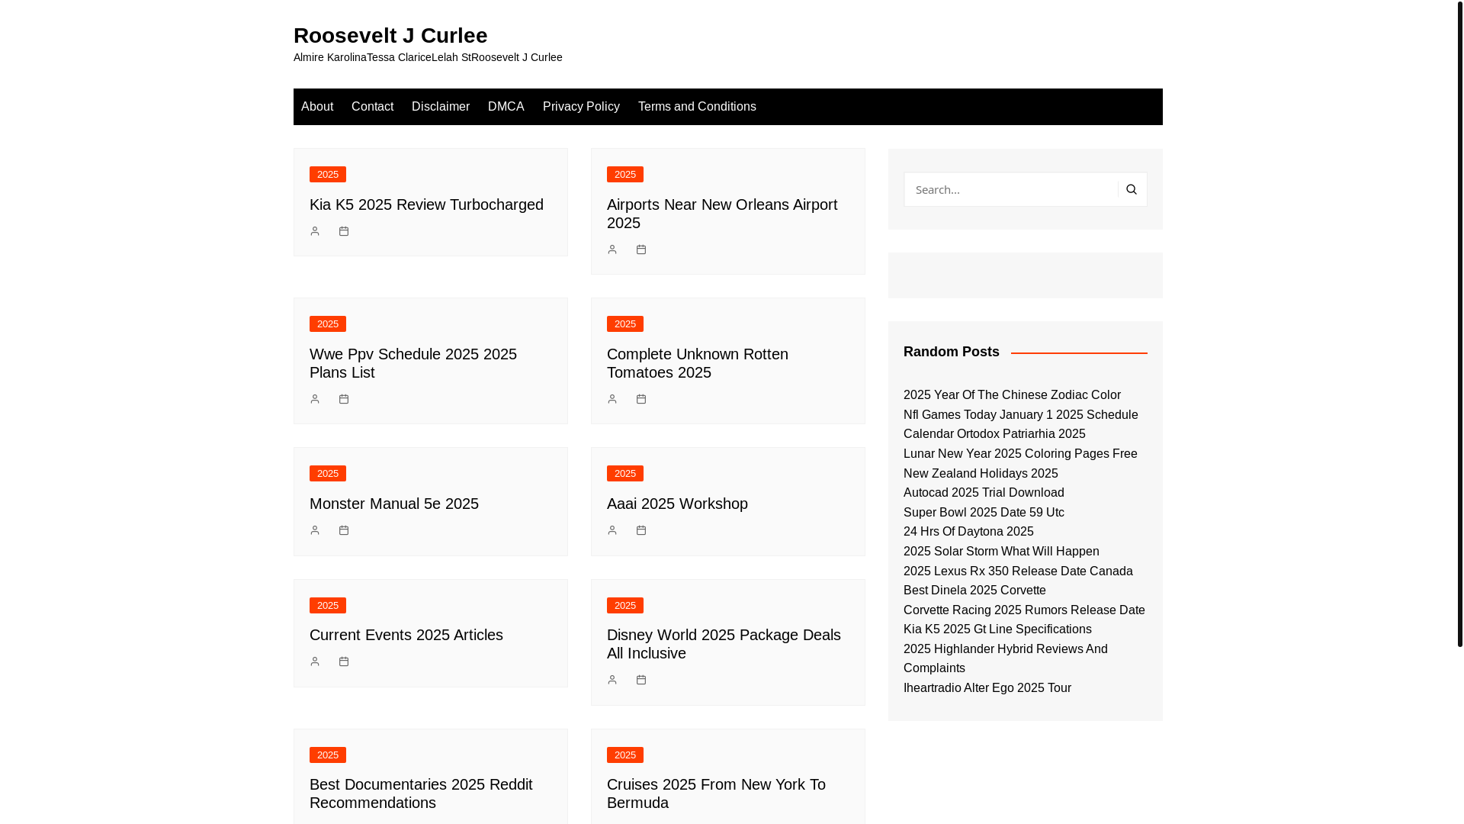The width and height of the screenshot is (1464, 824).
Task: Open Current Events 2025 Articles post
Action: [x=406, y=635]
